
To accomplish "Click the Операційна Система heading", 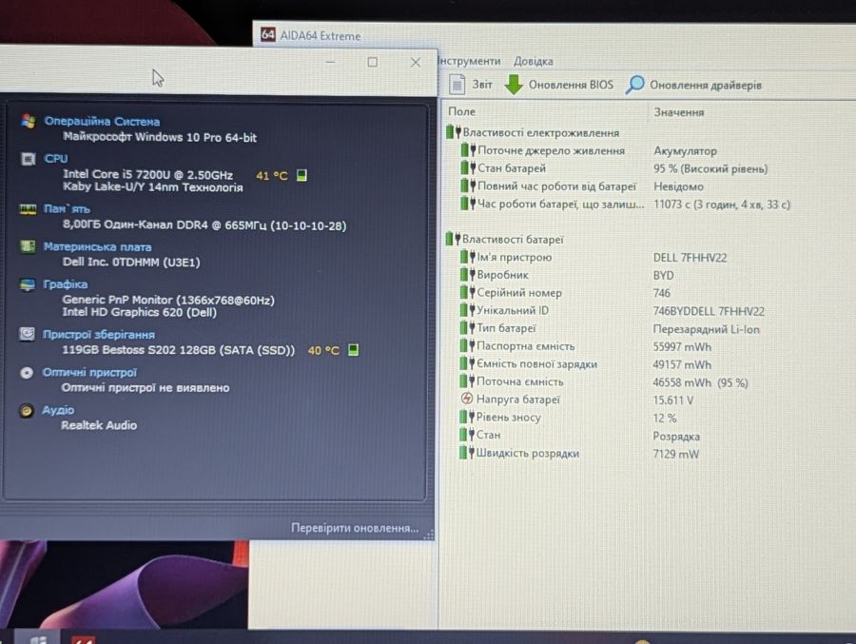I will pyautogui.click(x=102, y=121).
